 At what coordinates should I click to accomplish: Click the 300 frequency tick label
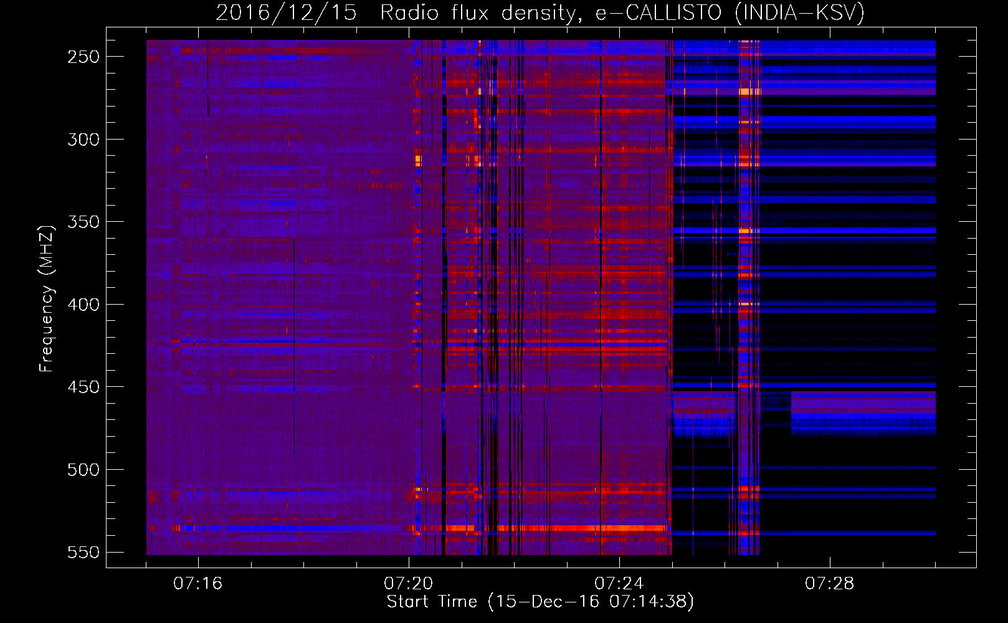pyautogui.click(x=83, y=140)
